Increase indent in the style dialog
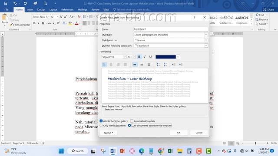The image size is (278, 156). 181,65
